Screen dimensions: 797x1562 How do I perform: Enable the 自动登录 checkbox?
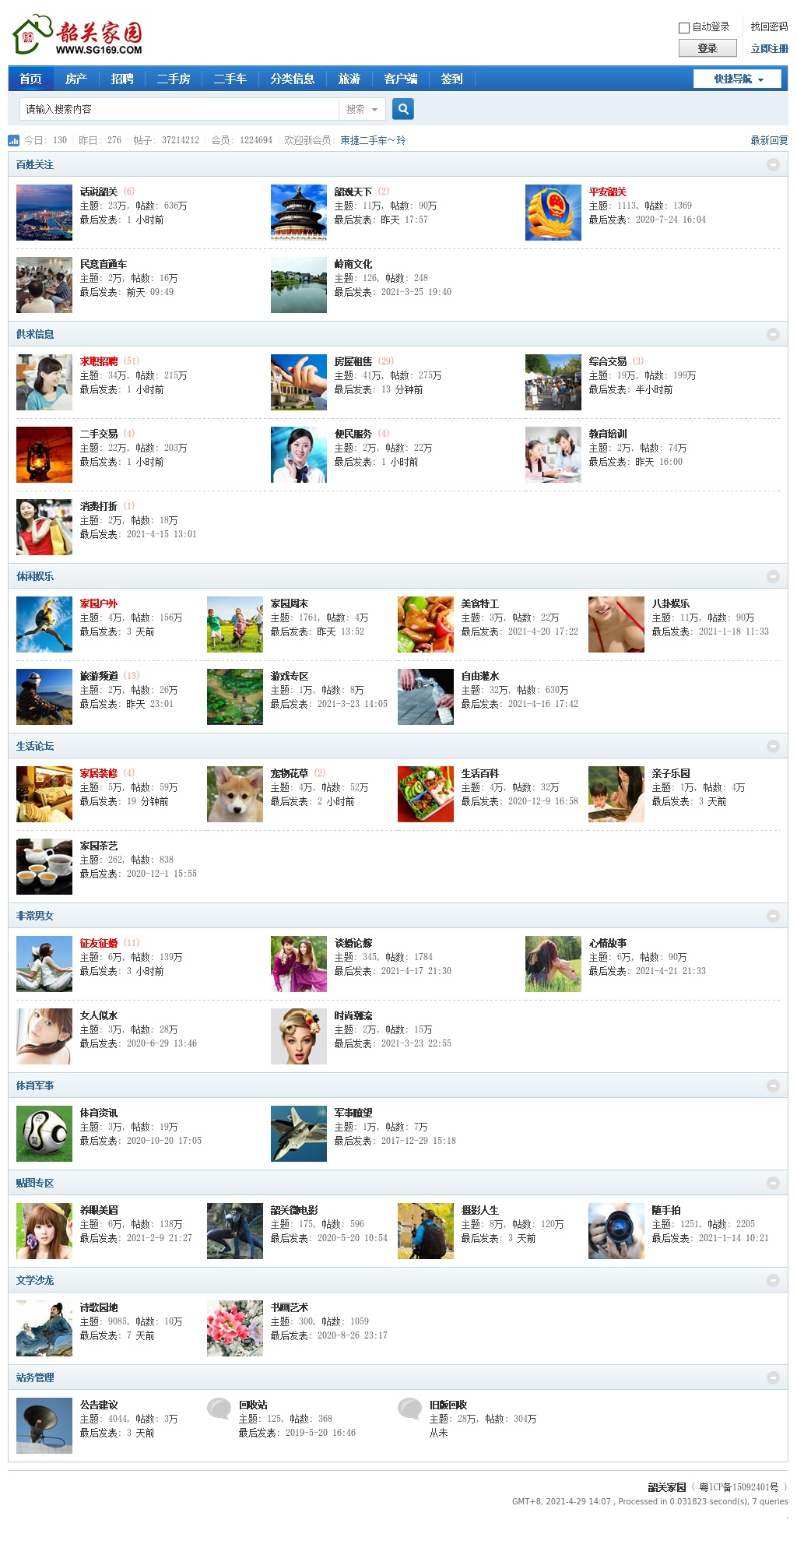684,27
